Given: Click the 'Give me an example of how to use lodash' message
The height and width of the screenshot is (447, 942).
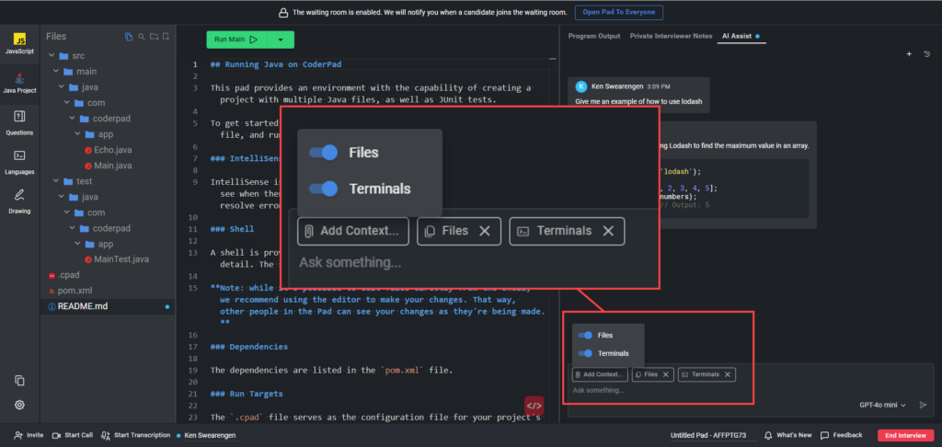Looking at the screenshot, I should point(638,101).
